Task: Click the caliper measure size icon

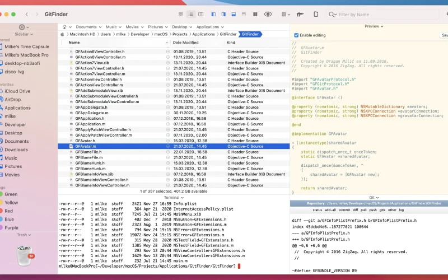Action: 300,15
